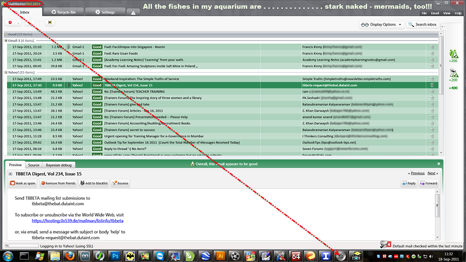Go to the Next message link

[x=431, y=173]
